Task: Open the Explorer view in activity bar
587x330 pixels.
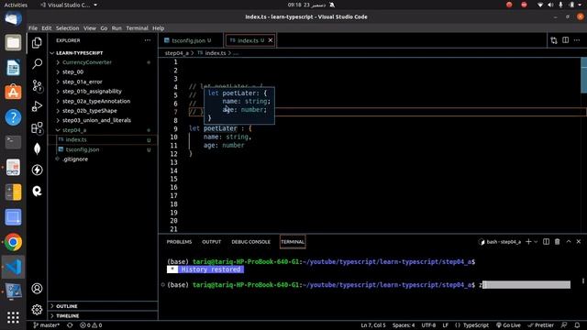Action: click(37, 43)
